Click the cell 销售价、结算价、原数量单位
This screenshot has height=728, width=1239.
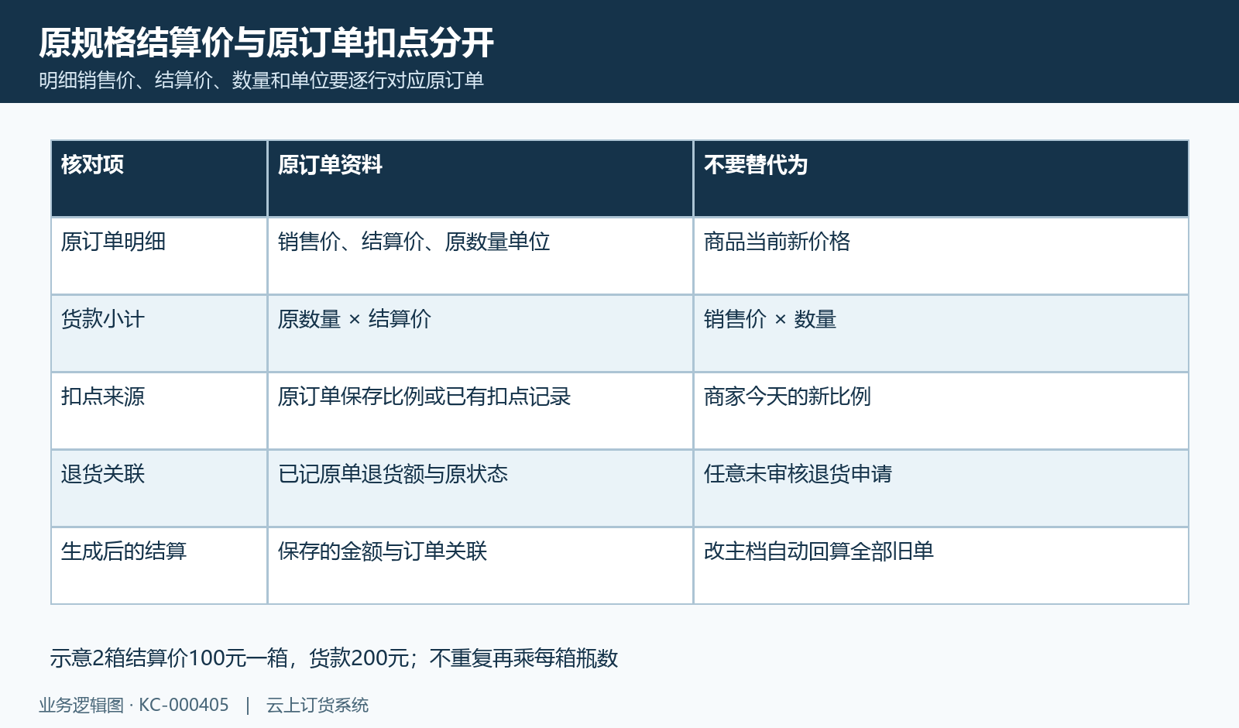tap(480, 256)
